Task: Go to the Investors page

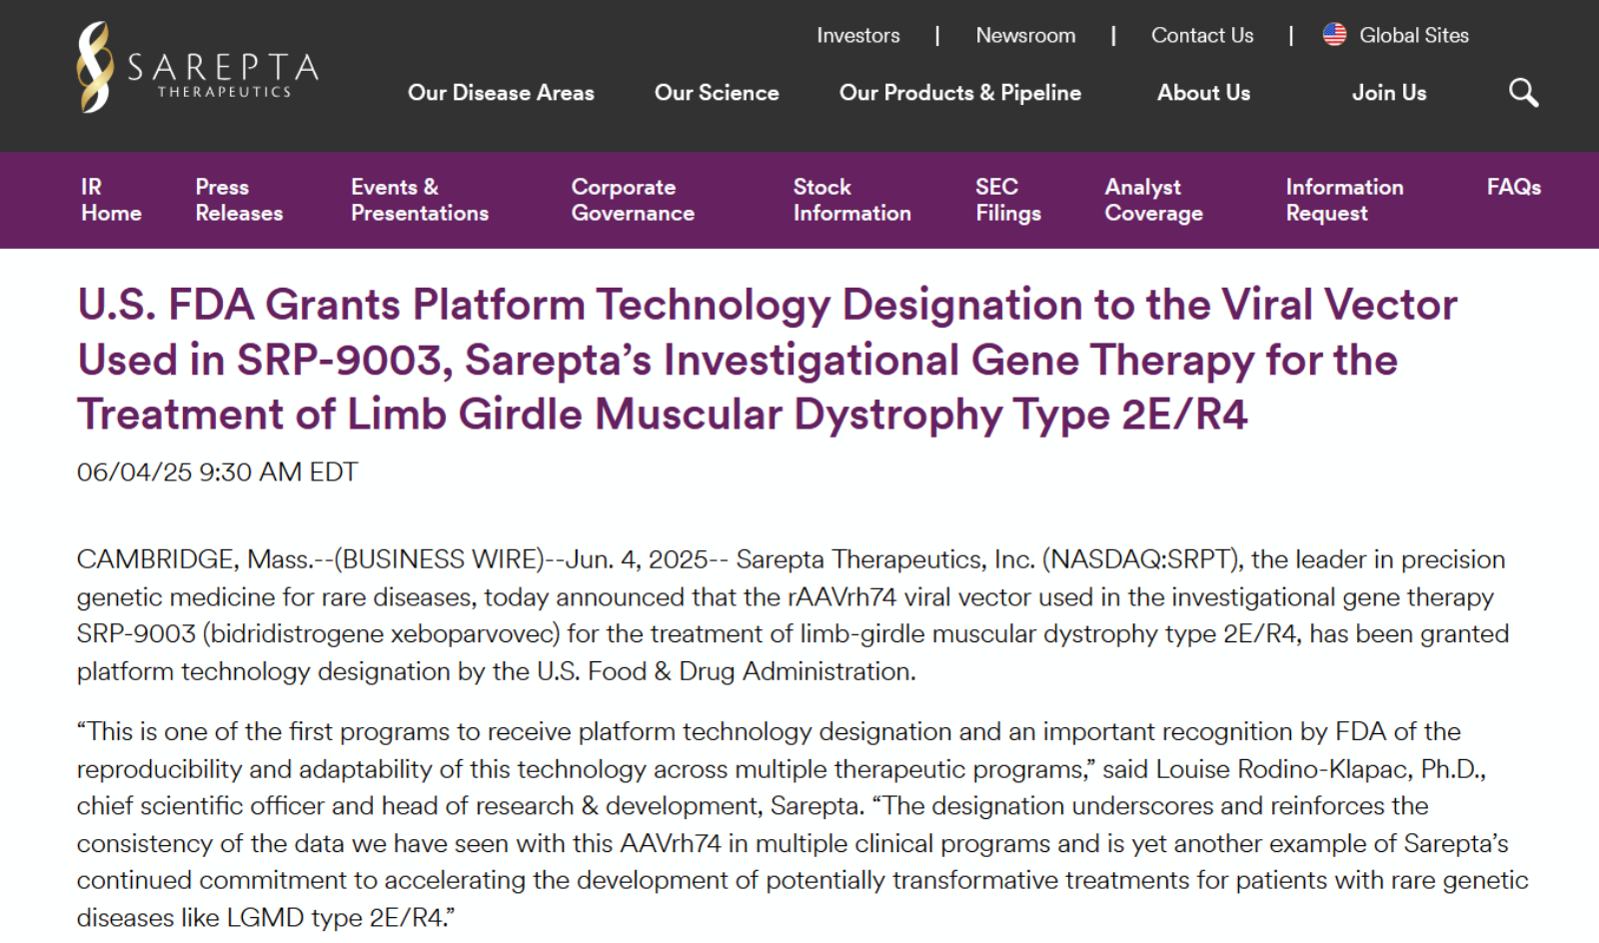Action: pyautogui.click(x=857, y=35)
